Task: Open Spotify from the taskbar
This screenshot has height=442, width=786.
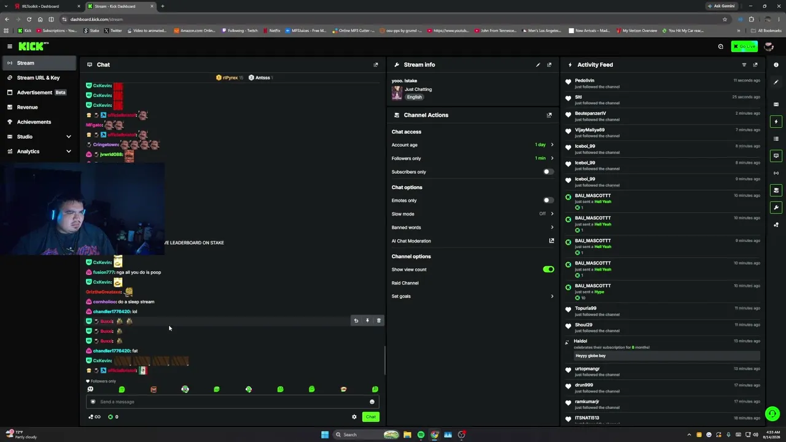Action: point(421,435)
